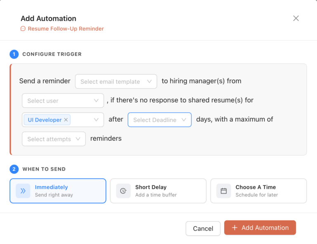
Task: Click the Cancel button
Action: (203, 228)
